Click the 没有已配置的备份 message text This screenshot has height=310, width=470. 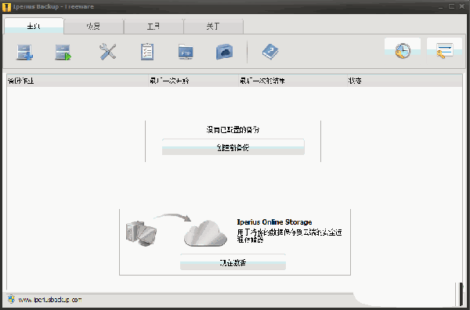pos(233,130)
